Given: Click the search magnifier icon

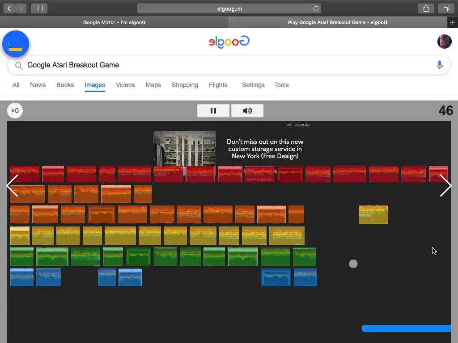Looking at the screenshot, I should [19, 65].
